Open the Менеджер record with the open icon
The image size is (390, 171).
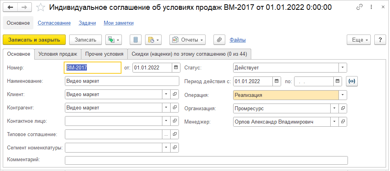(343, 122)
